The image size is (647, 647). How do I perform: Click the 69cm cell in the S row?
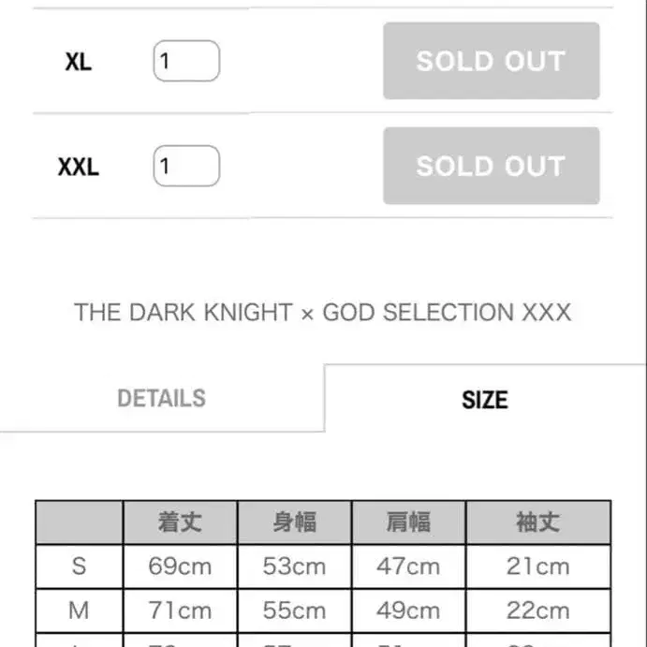click(180, 566)
